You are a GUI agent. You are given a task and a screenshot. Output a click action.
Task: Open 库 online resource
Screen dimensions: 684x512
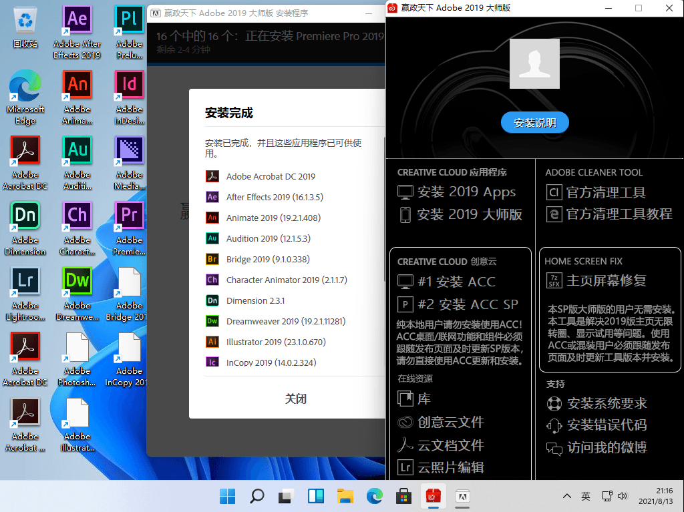pos(414,399)
